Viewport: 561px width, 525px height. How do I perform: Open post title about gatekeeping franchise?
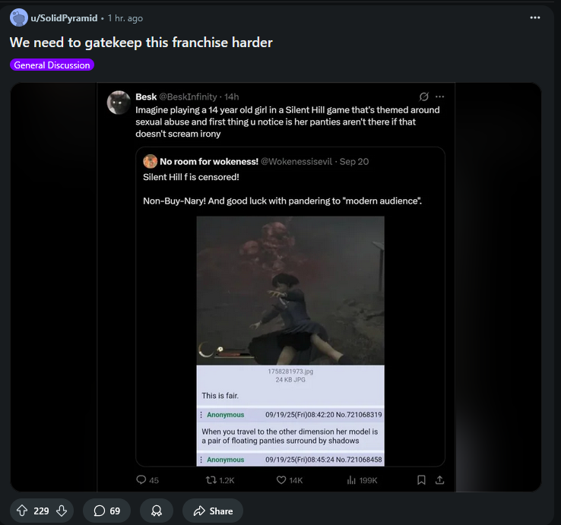[x=141, y=43]
